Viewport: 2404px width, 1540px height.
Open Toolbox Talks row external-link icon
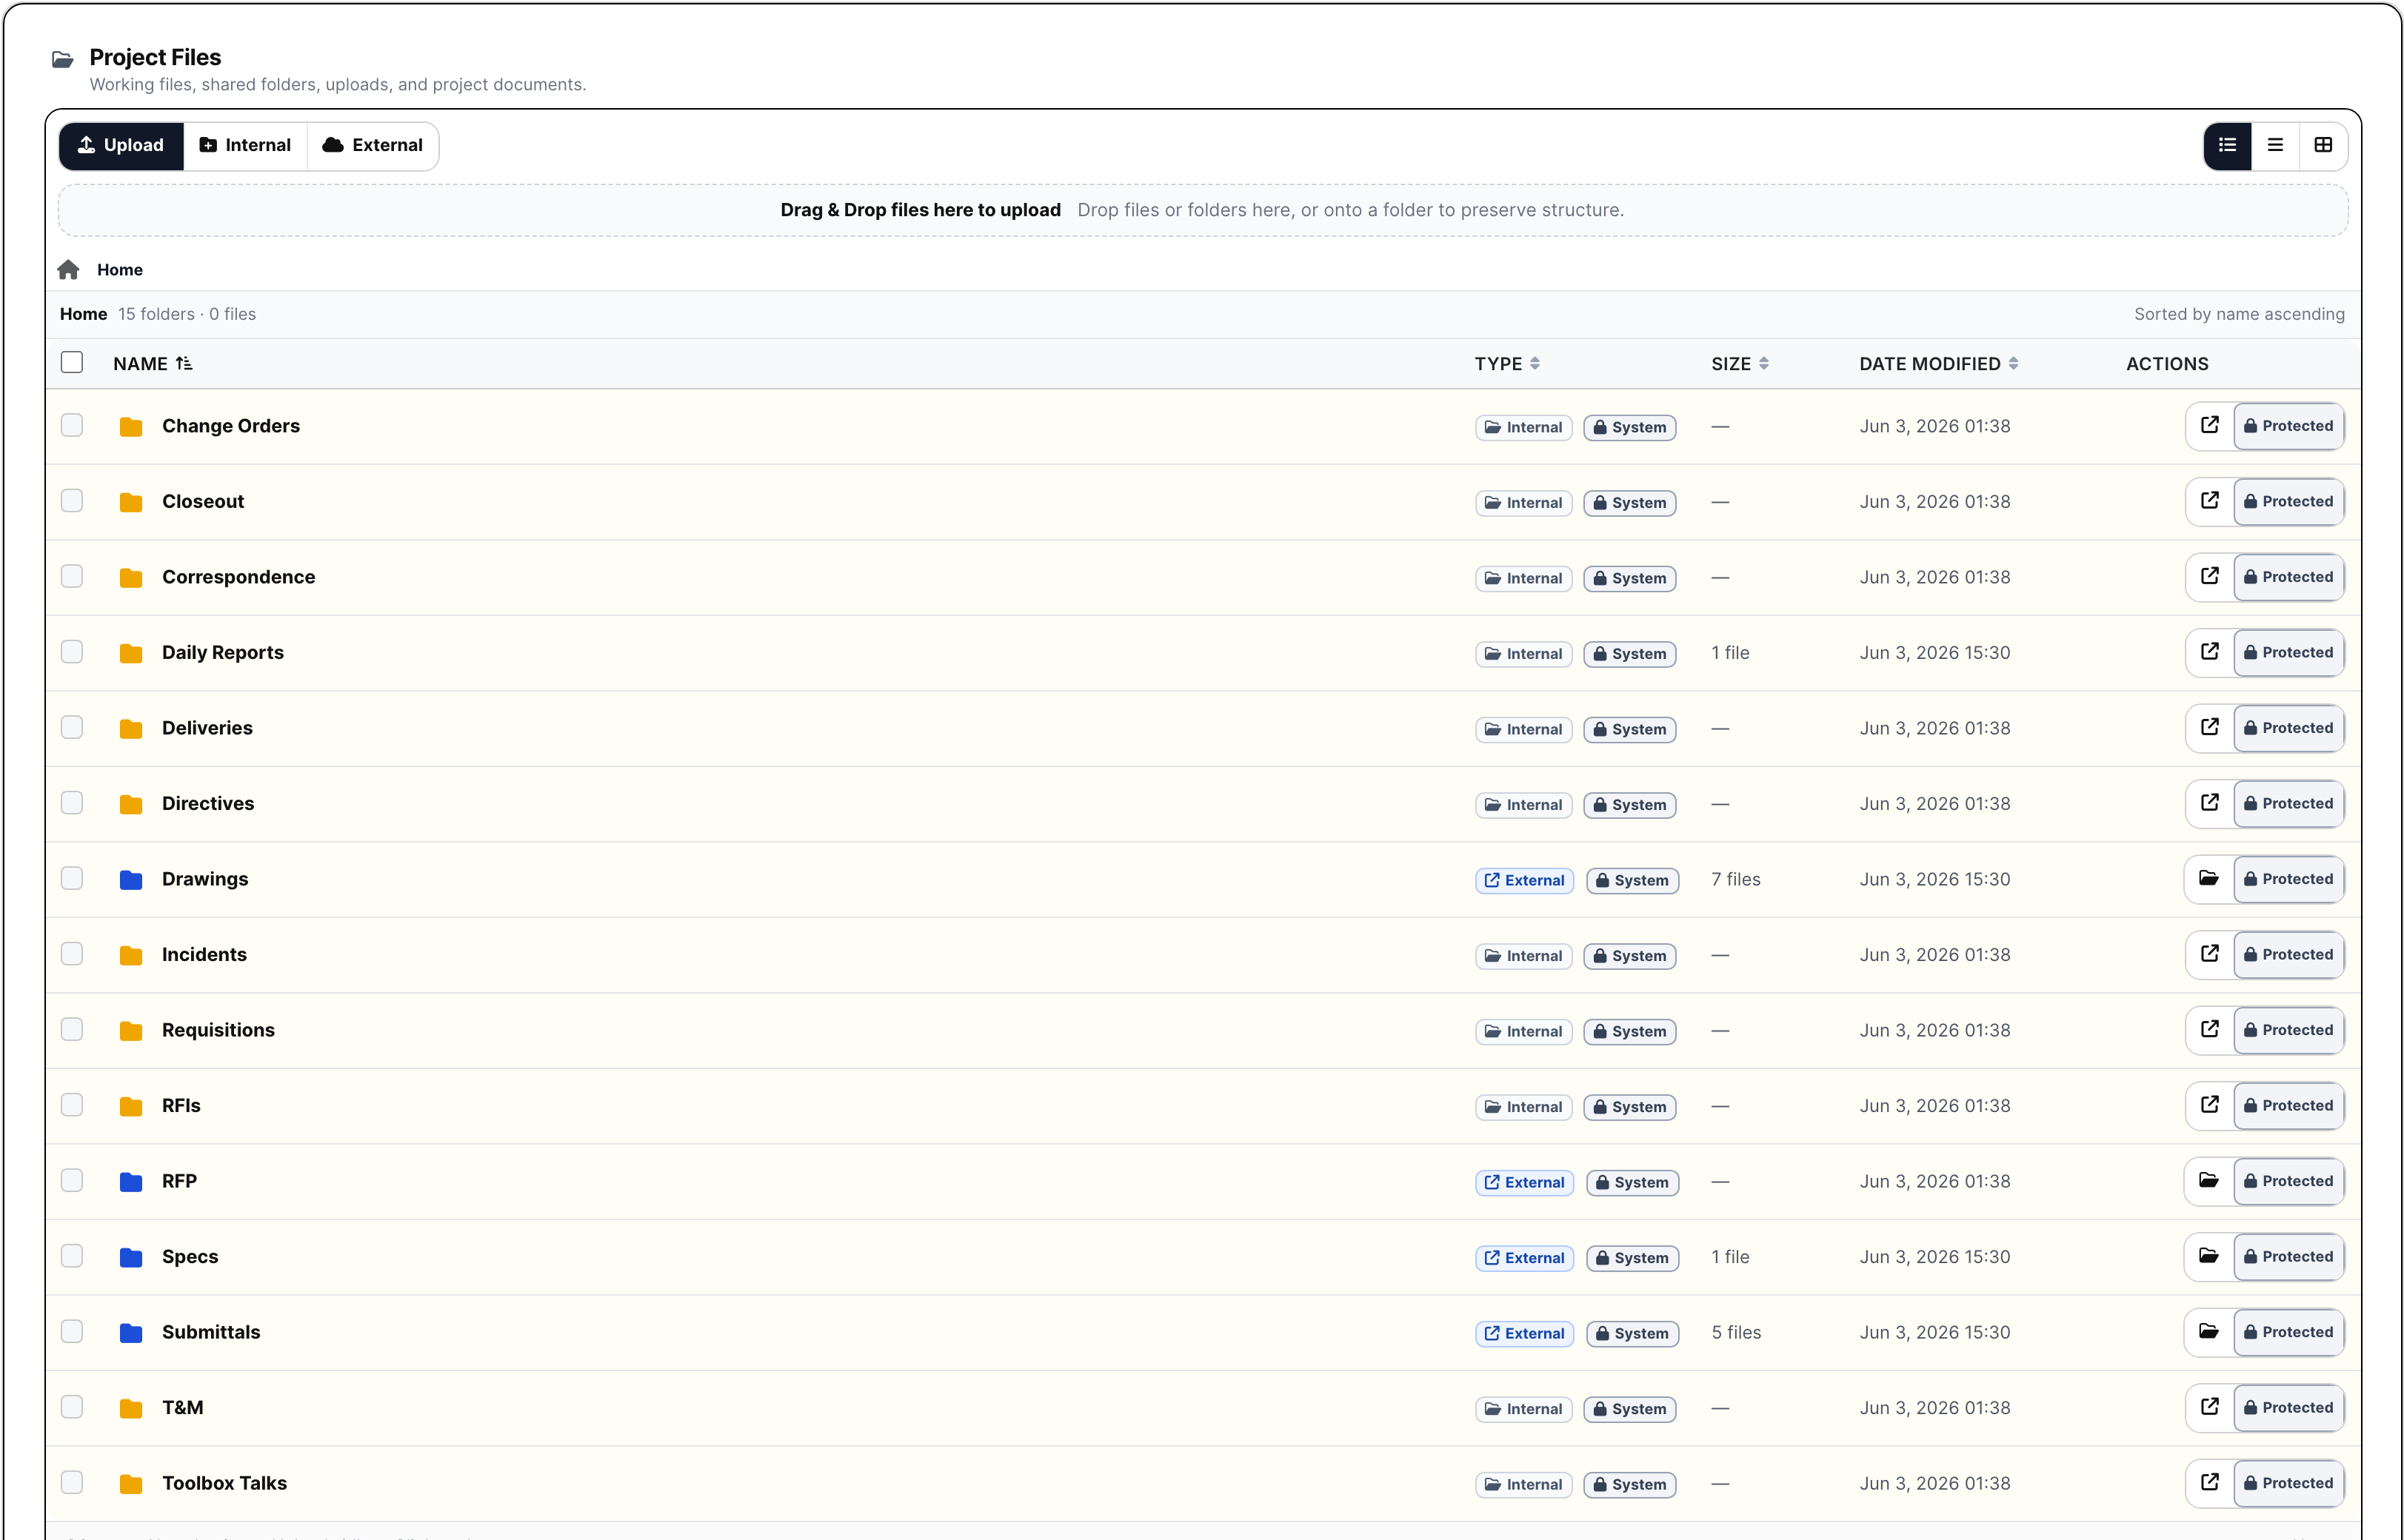pos(2209,1483)
